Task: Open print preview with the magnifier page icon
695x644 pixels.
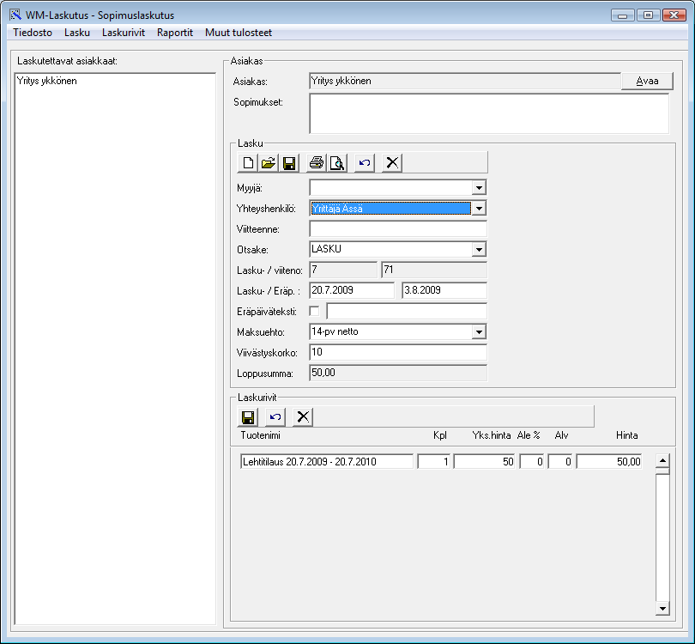Action: (337, 163)
